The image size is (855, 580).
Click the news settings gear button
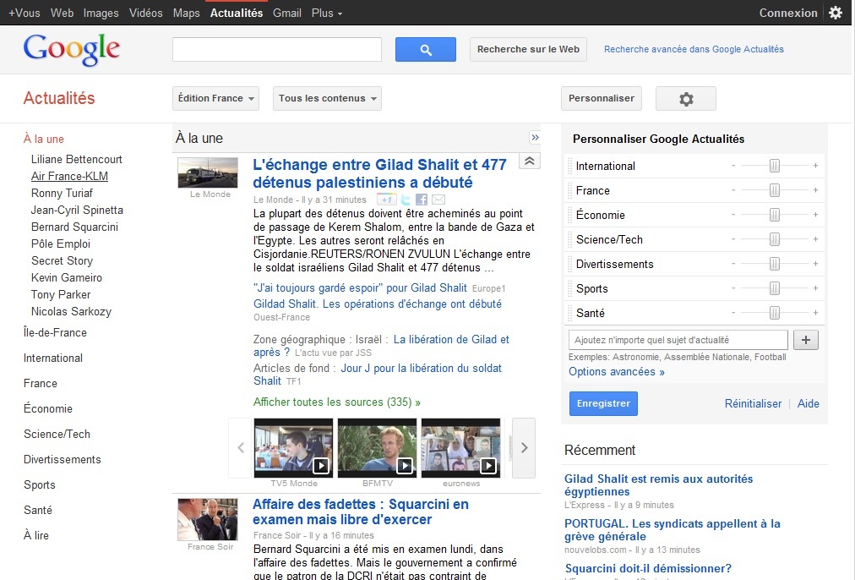click(x=685, y=99)
